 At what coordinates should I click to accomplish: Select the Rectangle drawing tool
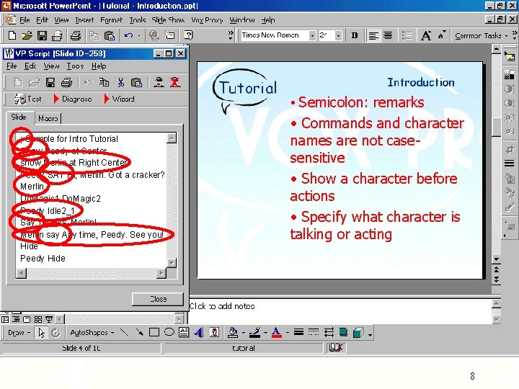point(154,332)
